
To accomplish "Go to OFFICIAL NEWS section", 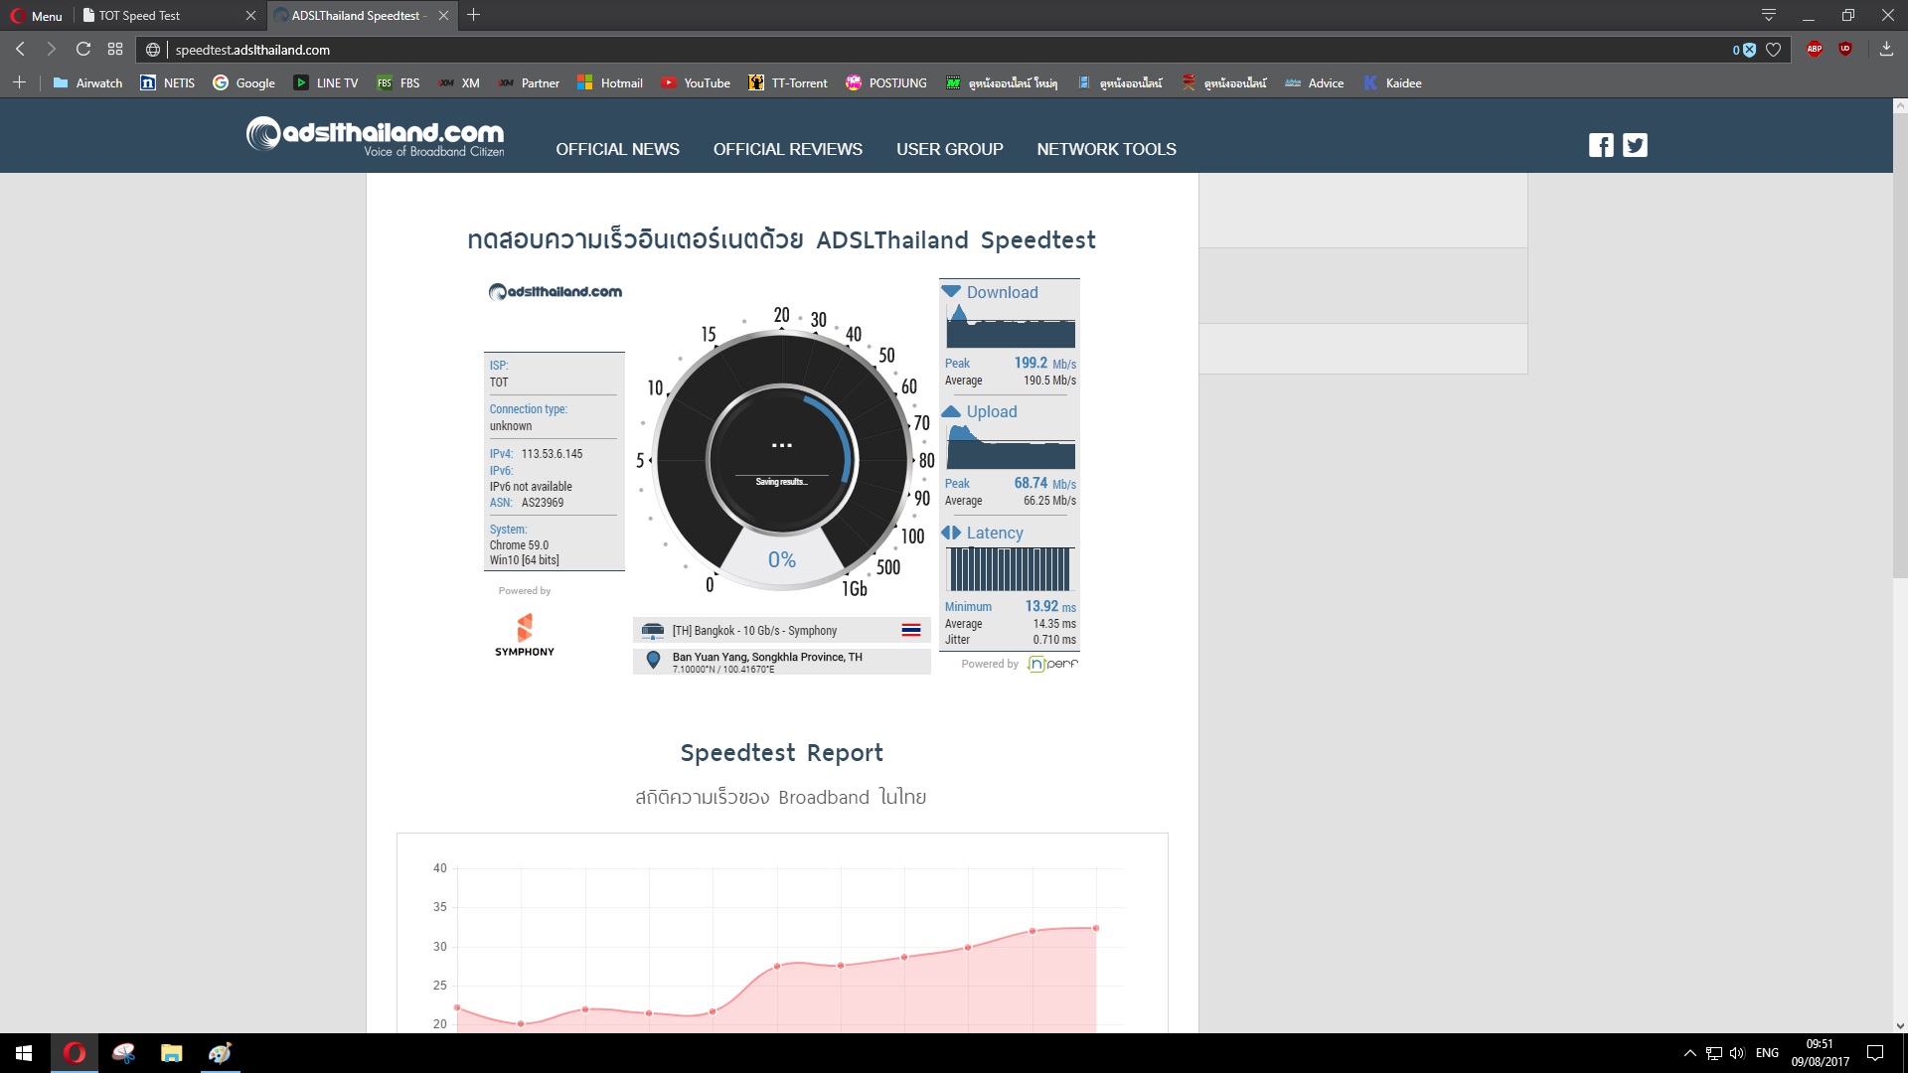I will point(617,149).
